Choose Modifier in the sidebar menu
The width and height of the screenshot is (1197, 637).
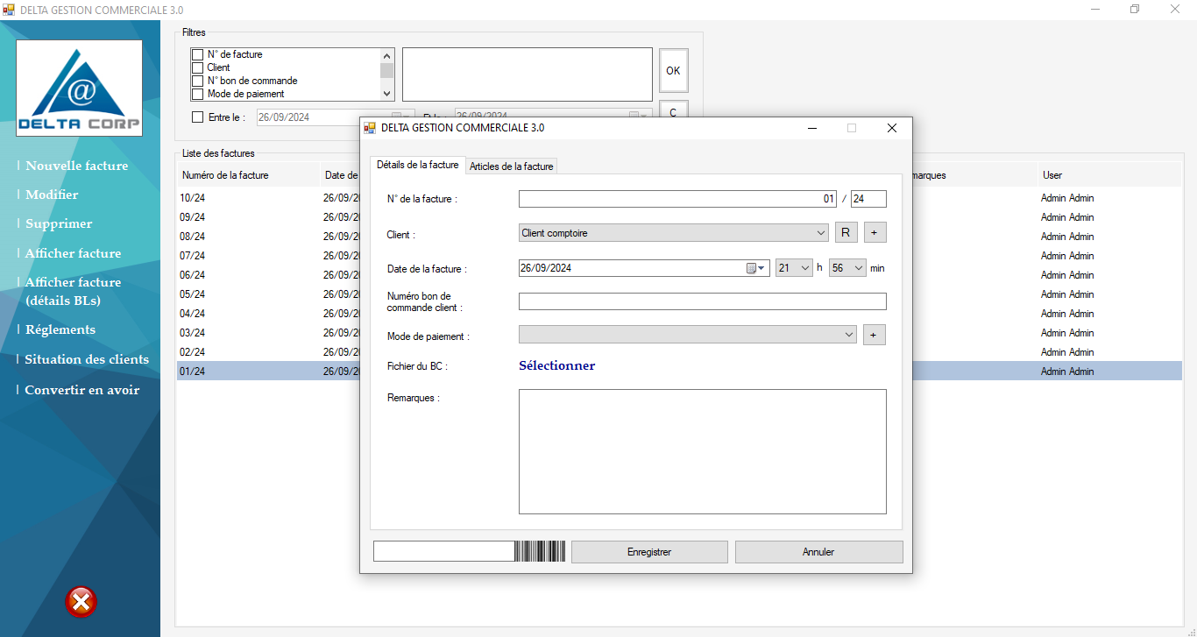[52, 195]
